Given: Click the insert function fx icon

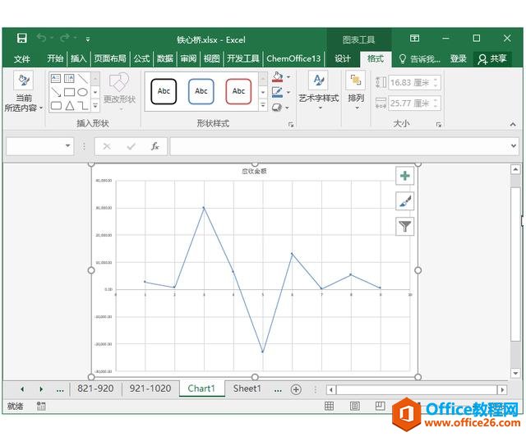Looking at the screenshot, I should coord(155,146).
